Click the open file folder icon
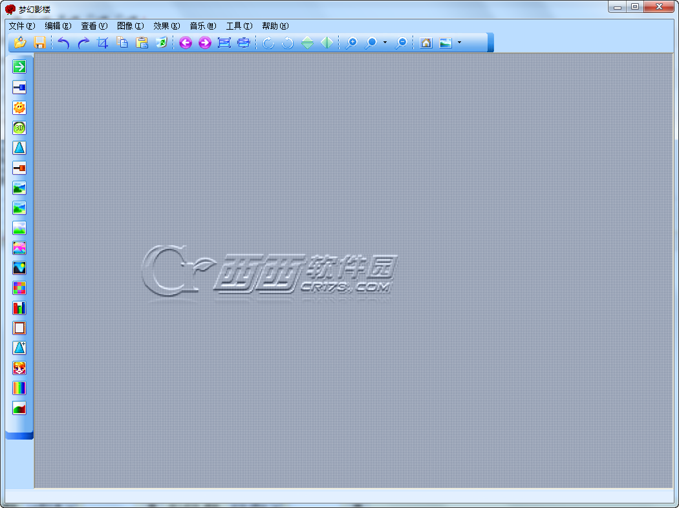This screenshot has height=508, width=679. [x=20, y=43]
